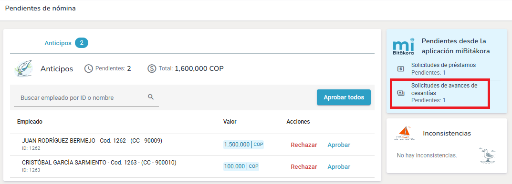Click the loan requests money icon

pyautogui.click(x=401, y=69)
